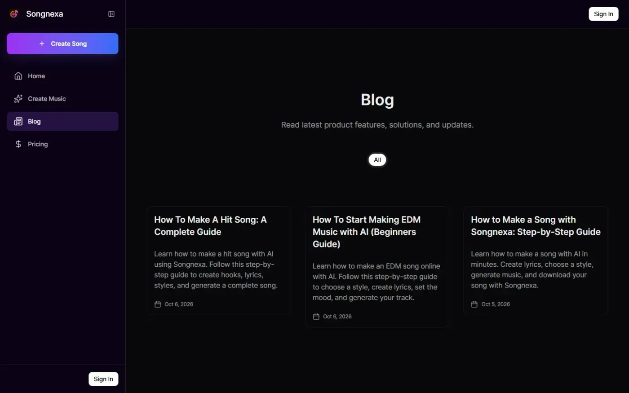This screenshot has width=629, height=393.
Task: Click "Oct 6, 2026" on Hit Song card
Action: (179, 305)
